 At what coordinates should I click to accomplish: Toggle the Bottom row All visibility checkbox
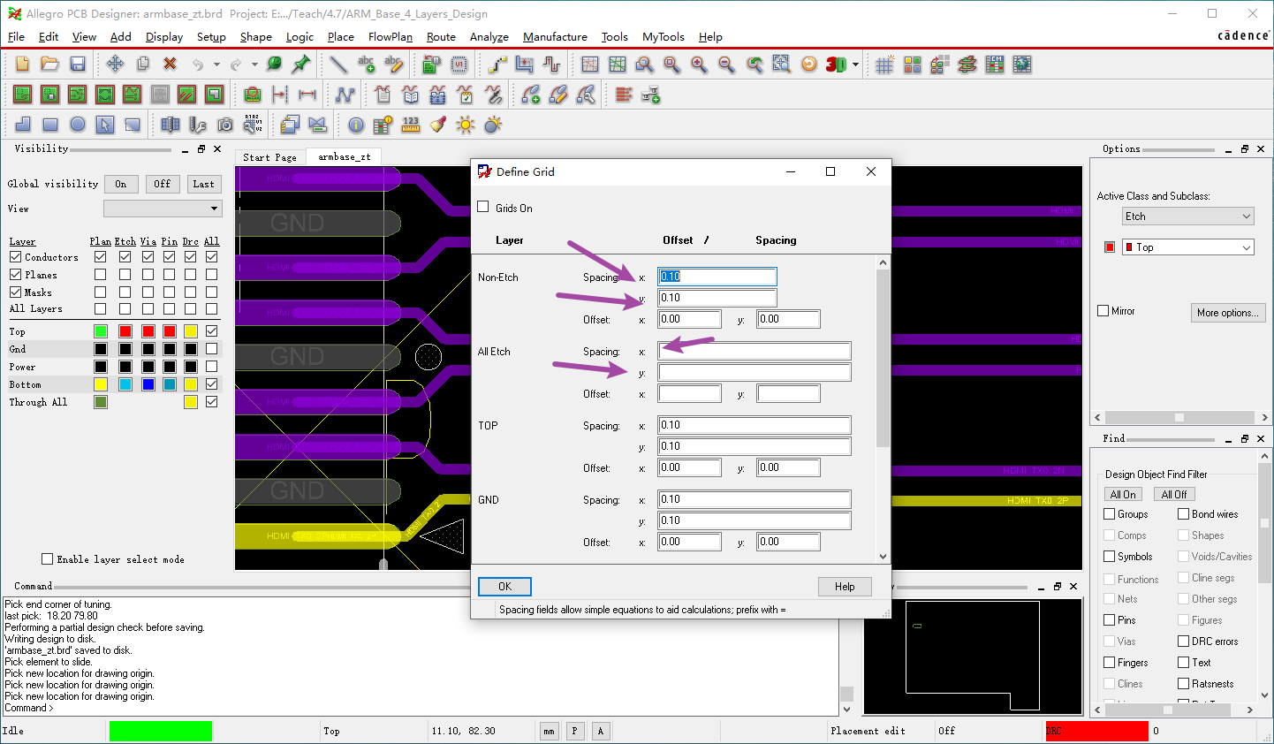pos(211,384)
